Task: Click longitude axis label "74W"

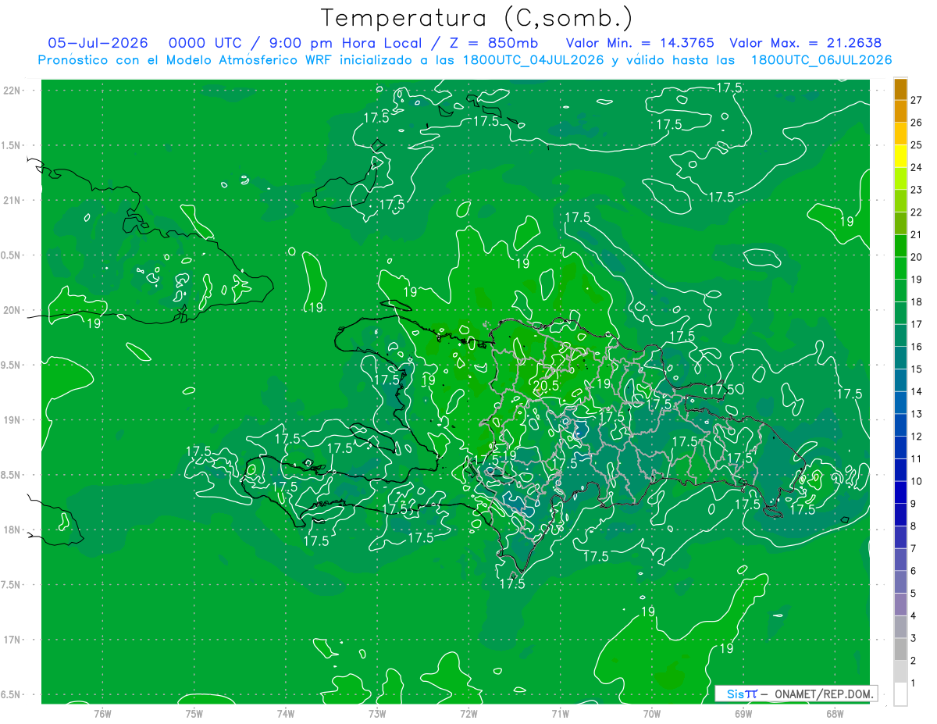Action: pos(285,713)
